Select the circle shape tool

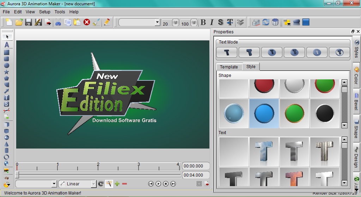coord(7,65)
